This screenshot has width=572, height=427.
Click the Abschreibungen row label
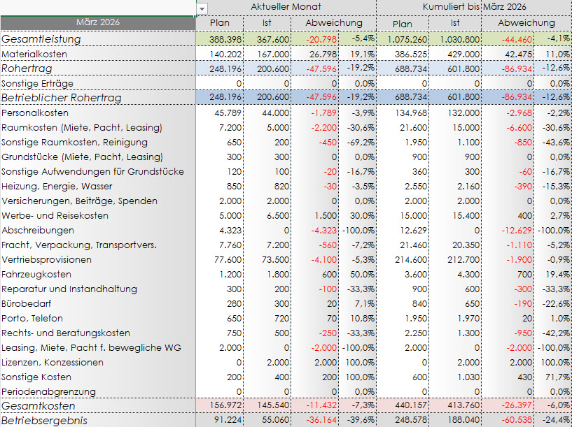tap(38, 230)
